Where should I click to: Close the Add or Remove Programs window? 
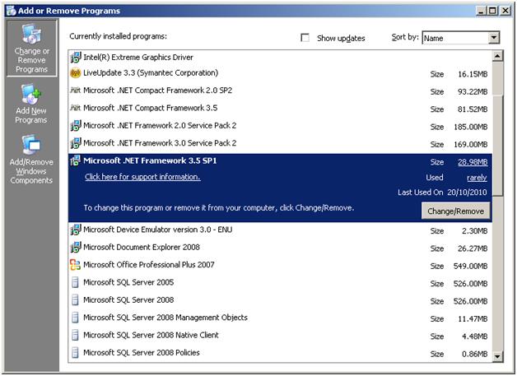(x=505, y=11)
